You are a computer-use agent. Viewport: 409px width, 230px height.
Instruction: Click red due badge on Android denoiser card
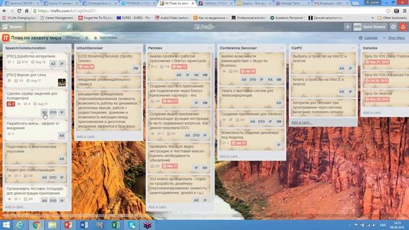pos(238,143)
